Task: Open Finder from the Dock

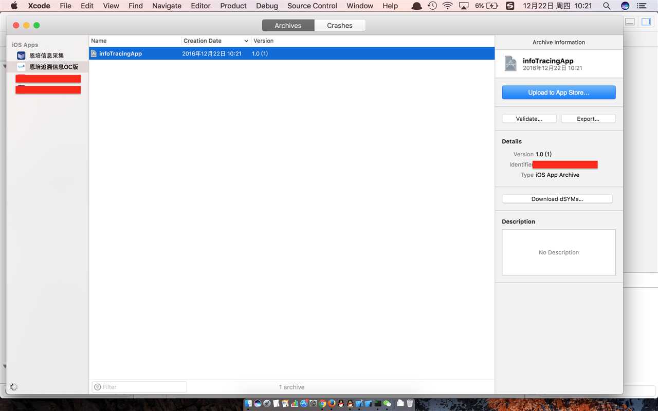Action: point(248,403)
